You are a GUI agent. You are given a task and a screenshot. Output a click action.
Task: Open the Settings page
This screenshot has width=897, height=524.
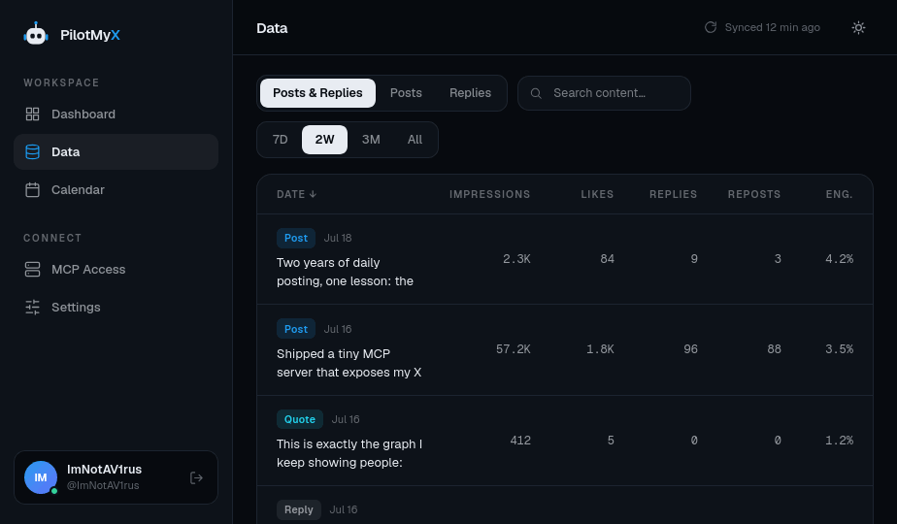pyautogui.click(x=116, y=308)
